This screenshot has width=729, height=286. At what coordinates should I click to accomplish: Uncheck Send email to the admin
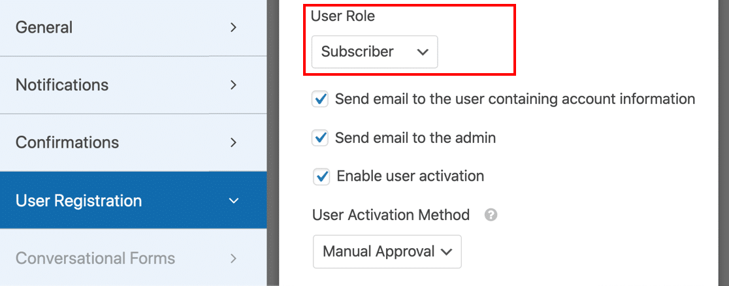(x=320, y=138)
